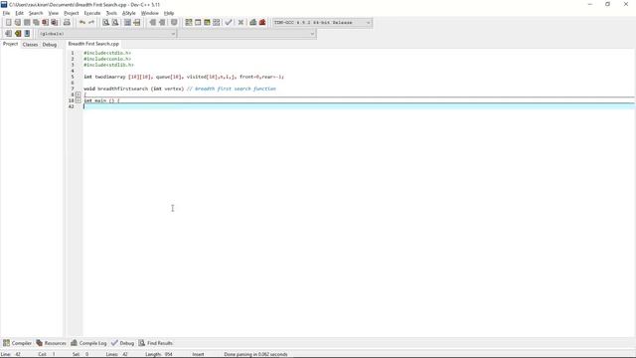The height and width of the screenshot is (358, 636).
Task: Click the New file toolbar icon
Action: pos(9,22)
